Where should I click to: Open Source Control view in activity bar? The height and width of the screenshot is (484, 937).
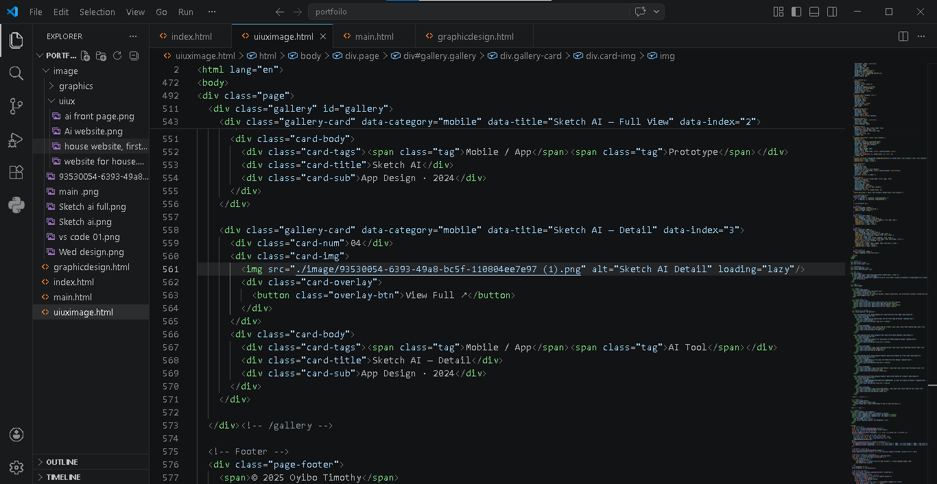pyautogui.click(x=16, y=106)
